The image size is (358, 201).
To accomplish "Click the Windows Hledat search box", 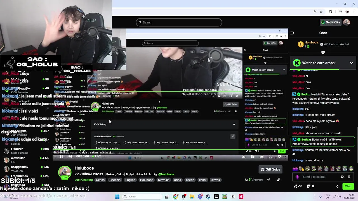I will pyautogui.click(x=142, y=197).
